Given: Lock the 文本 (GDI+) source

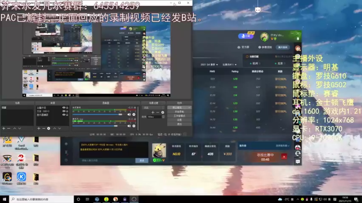Looking at the screenshot, I should click(x=67, y=111).
